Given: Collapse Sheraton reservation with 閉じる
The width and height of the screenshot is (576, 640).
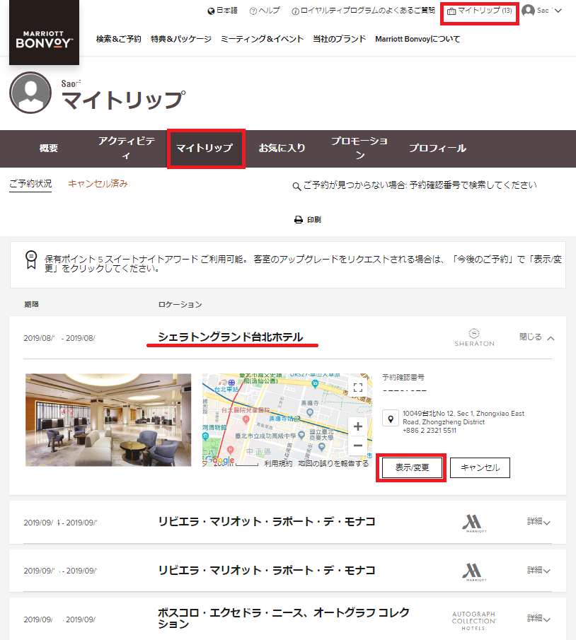Looking at the screenshot, I should click(x=536, y=337).
